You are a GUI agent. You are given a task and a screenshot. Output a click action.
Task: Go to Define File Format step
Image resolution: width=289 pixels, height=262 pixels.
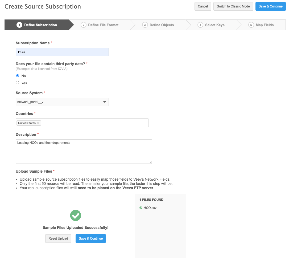tap(103, 25)
